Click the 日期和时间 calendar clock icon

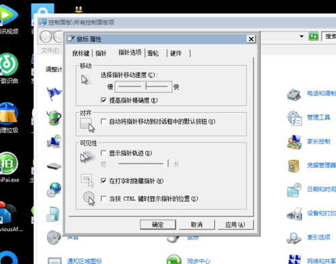(294, 190)
